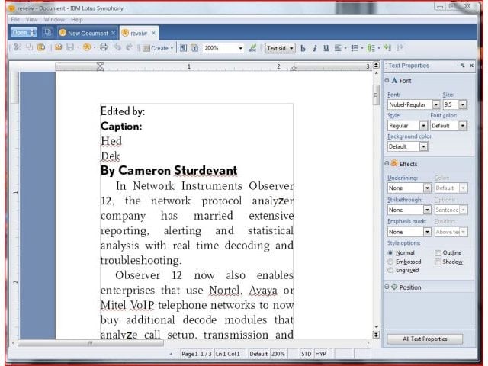Close the Text Properties panel
The height and width of the screenshot is (366, 488).
tap(471, 66)
